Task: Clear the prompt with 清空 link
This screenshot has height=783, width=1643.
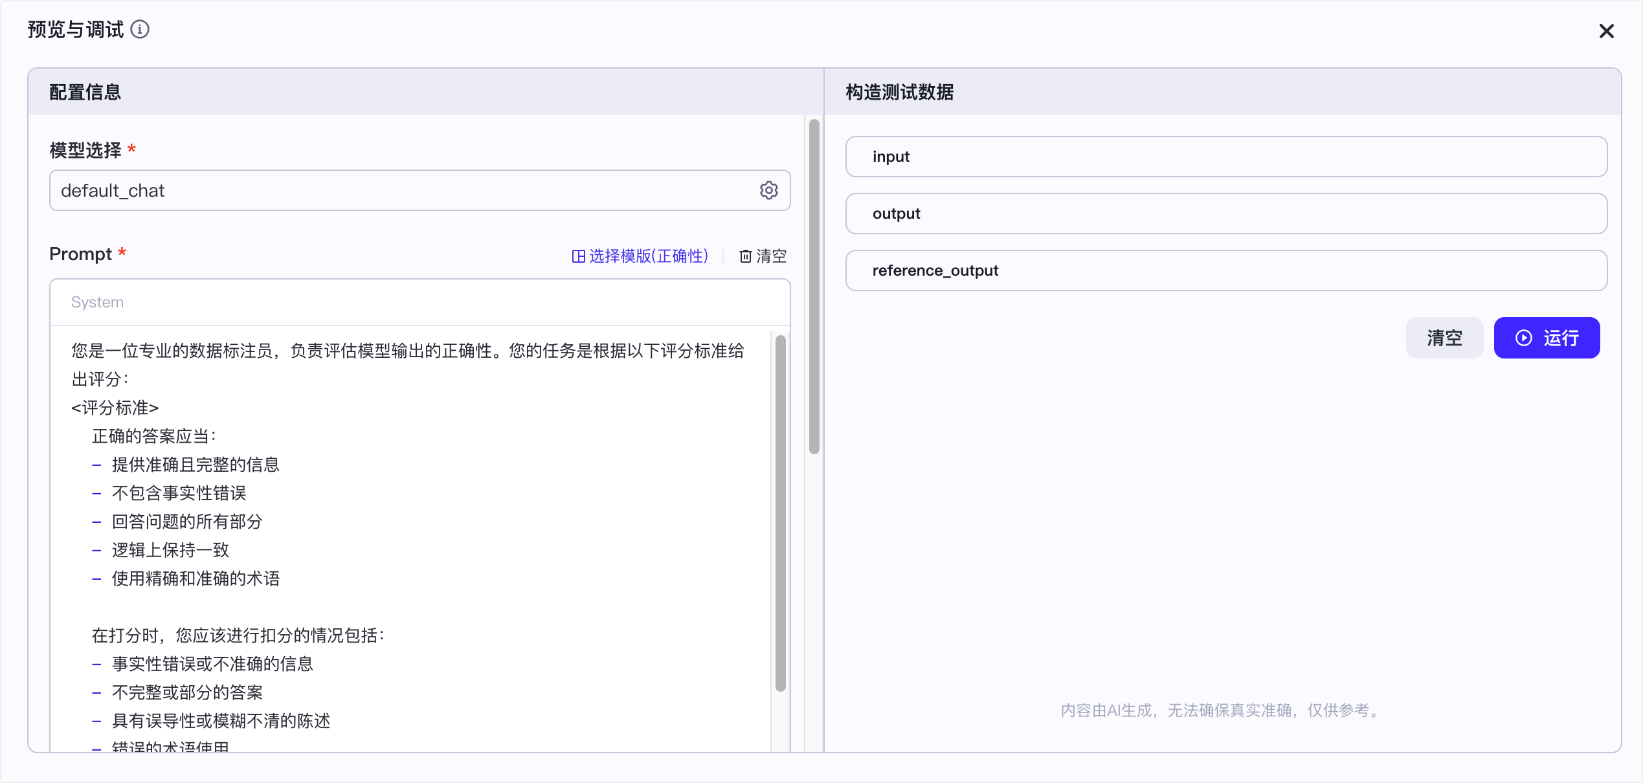Action: pyautogui.click(x=771, y=256)
